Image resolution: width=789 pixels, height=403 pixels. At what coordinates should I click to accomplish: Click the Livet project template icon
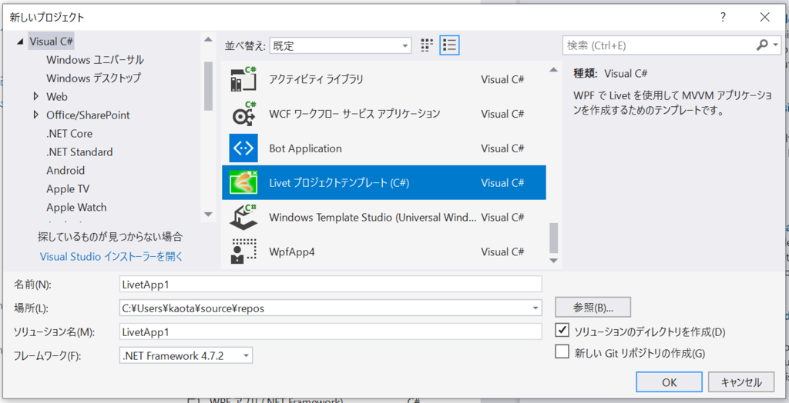click(x=243, y=183)
